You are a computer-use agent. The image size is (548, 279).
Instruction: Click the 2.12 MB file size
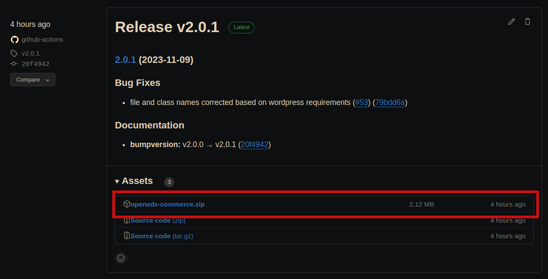pos(421,204)
